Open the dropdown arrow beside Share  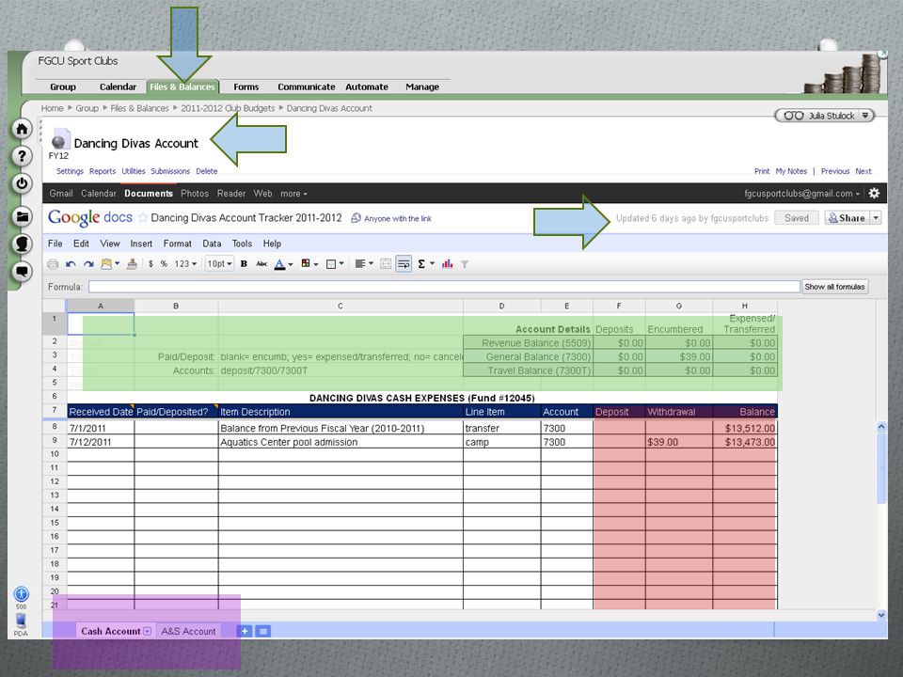pos(876,218)
